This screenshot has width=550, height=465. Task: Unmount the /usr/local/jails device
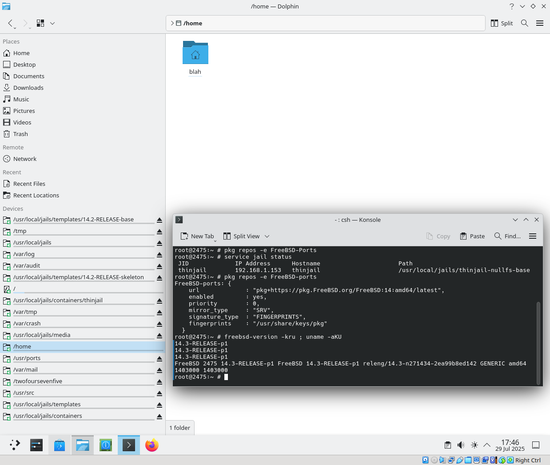(159, 243)
